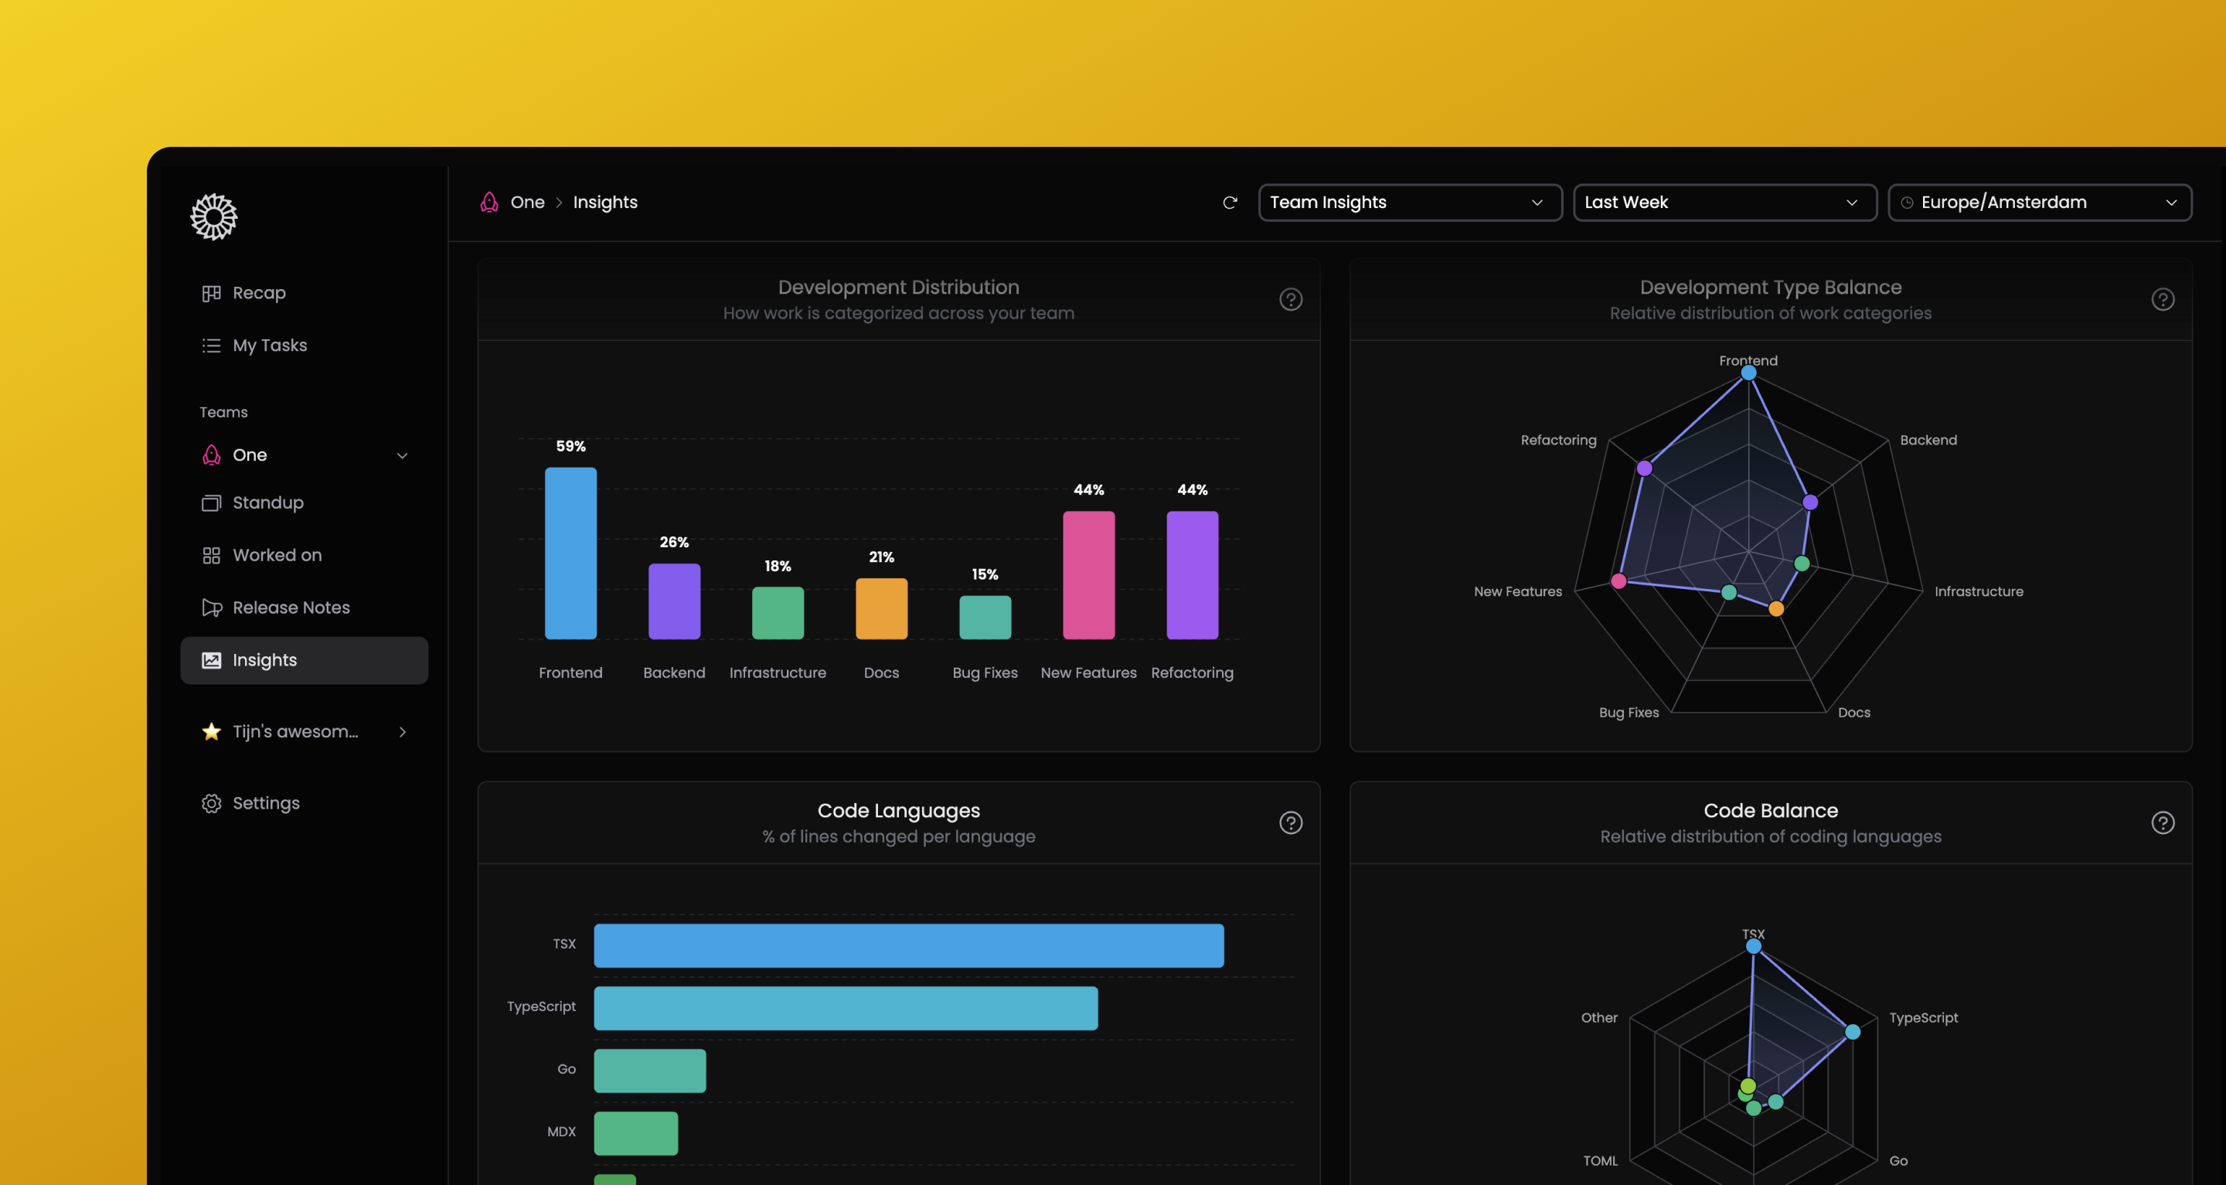The image size is (2226, 1185).
Task: Navigate to One via the breadcrumb
Action: 528,202
